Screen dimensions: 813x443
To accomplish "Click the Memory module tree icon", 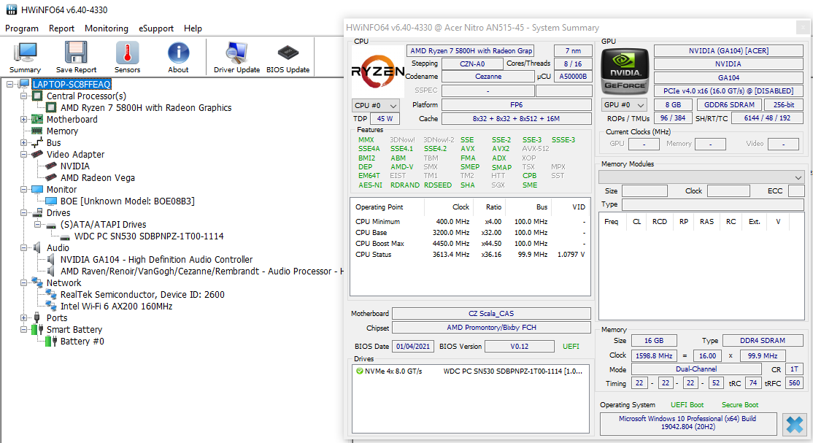I will [x=36, y=131].
